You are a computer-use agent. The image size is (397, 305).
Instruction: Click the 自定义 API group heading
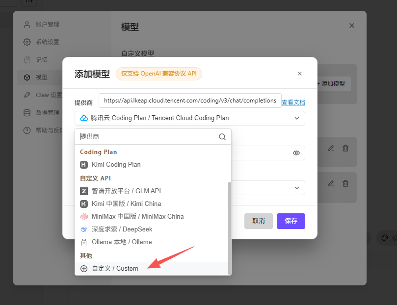coord(96,178)
